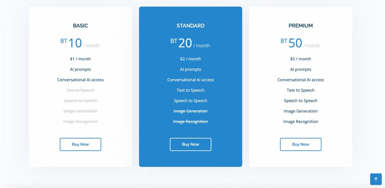
Task: Click Image Generation in the Premium plan
Action: click(x=301, y=111)
